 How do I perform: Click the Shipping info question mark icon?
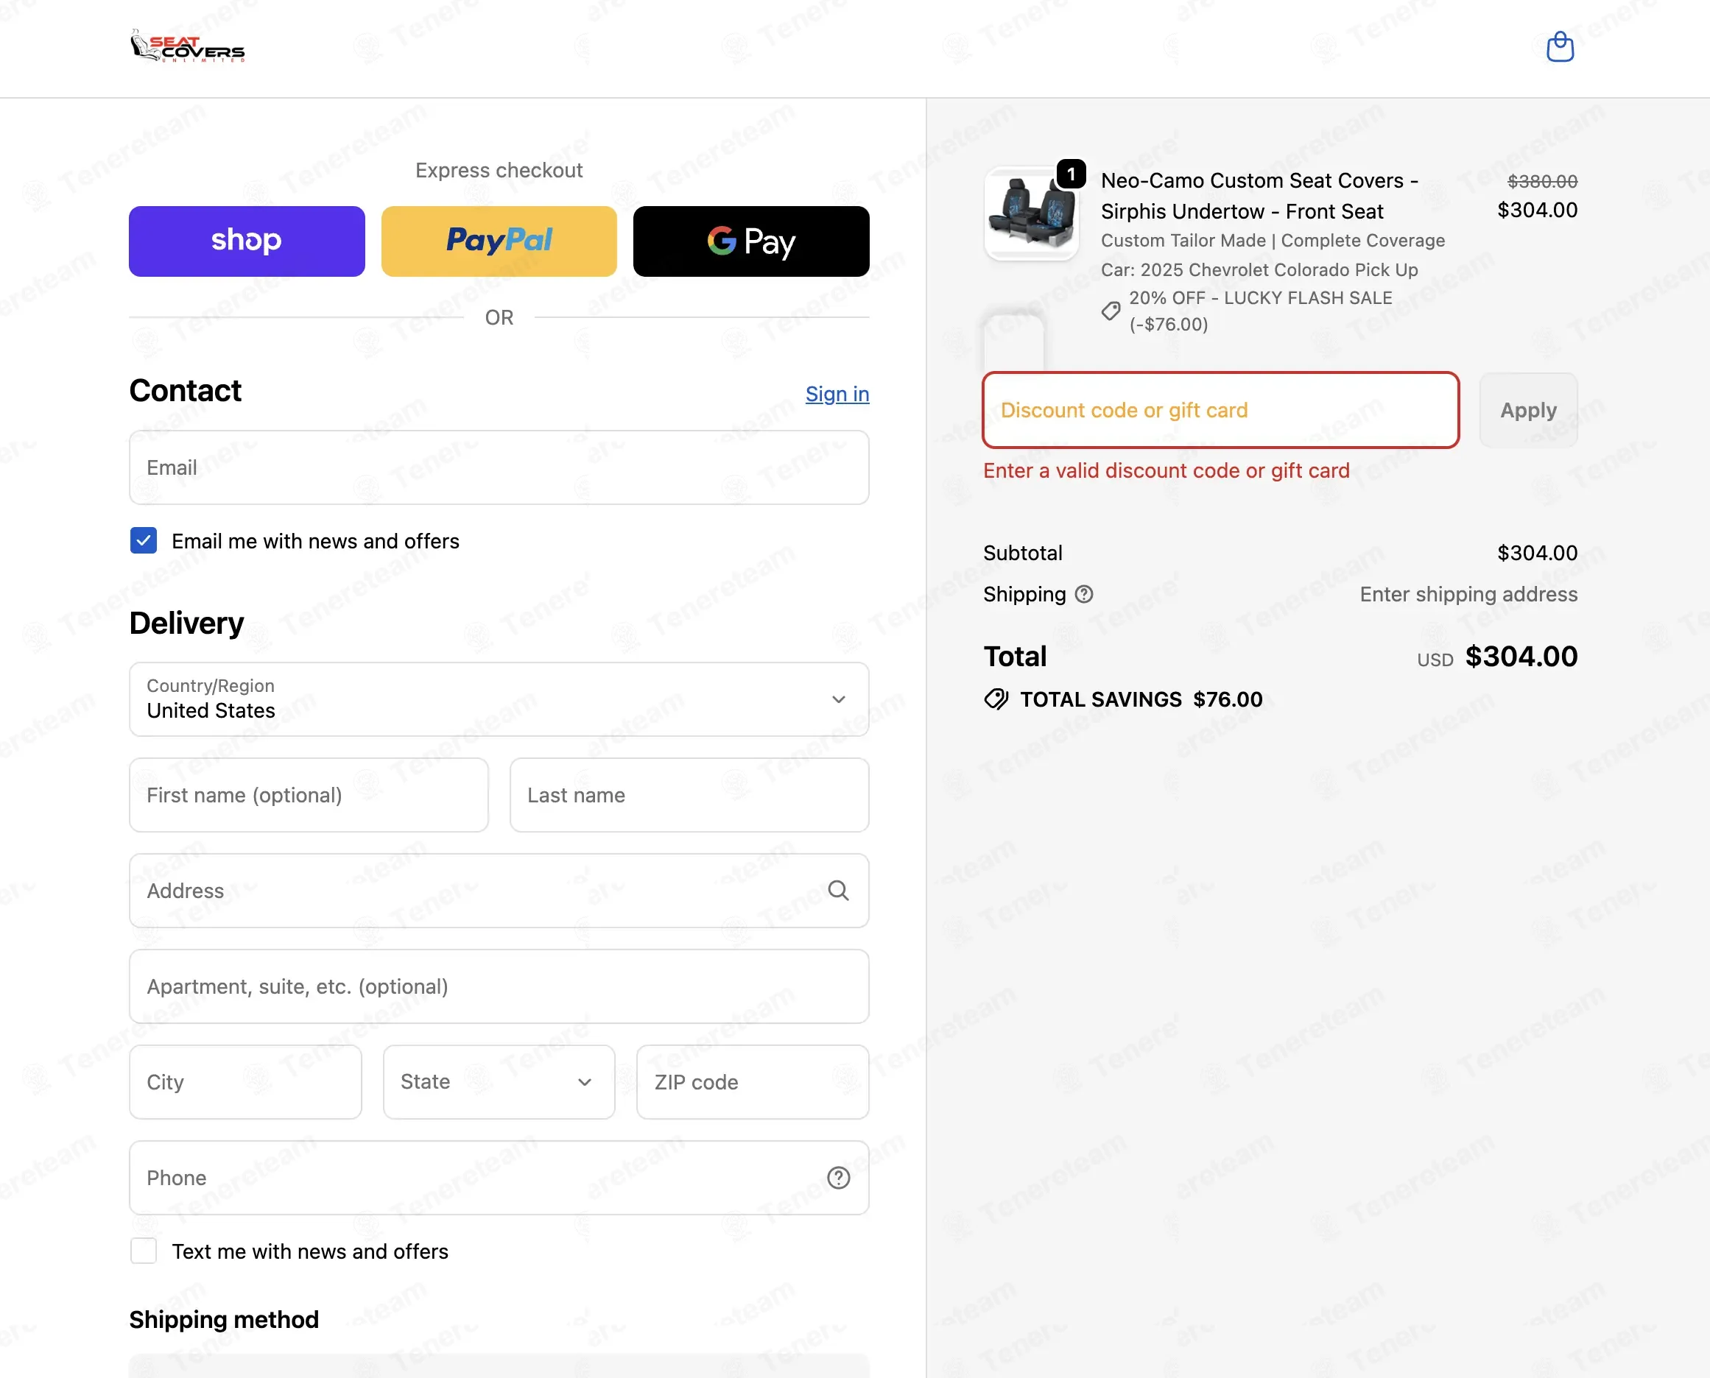coord(1084,595)
